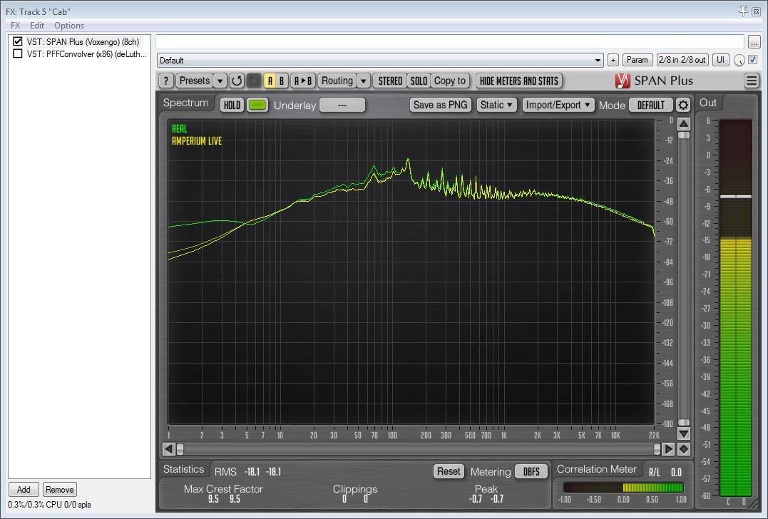Open the FX menu
The width and height of the screenshot is (768, 519).
(15, 26)
